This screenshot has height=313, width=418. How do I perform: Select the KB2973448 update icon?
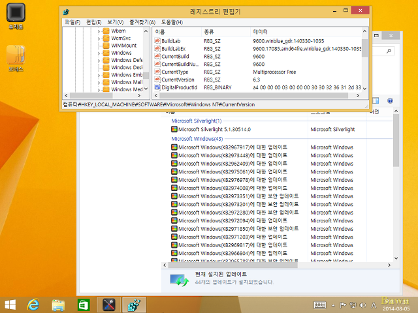click(174, 155)
